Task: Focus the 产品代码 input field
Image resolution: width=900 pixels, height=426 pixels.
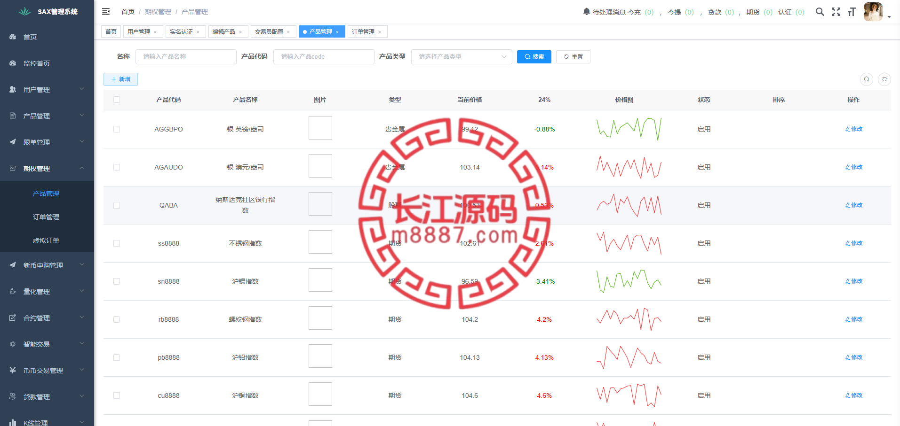Action: [x=324, y=57]
